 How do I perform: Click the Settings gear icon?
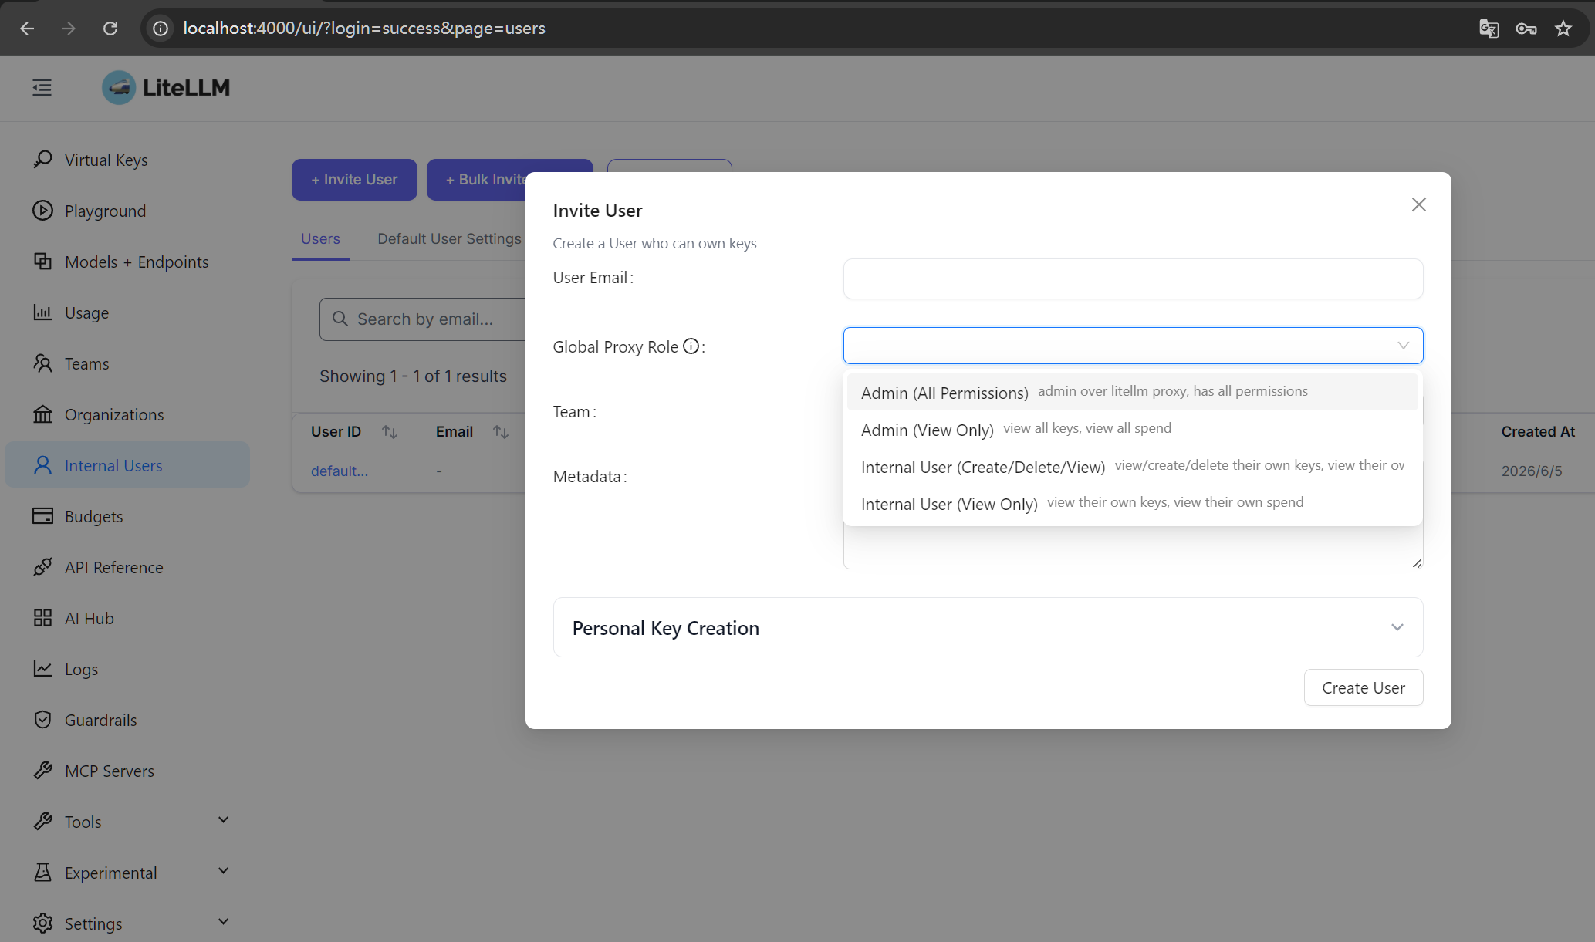click(x=43, y=923)
